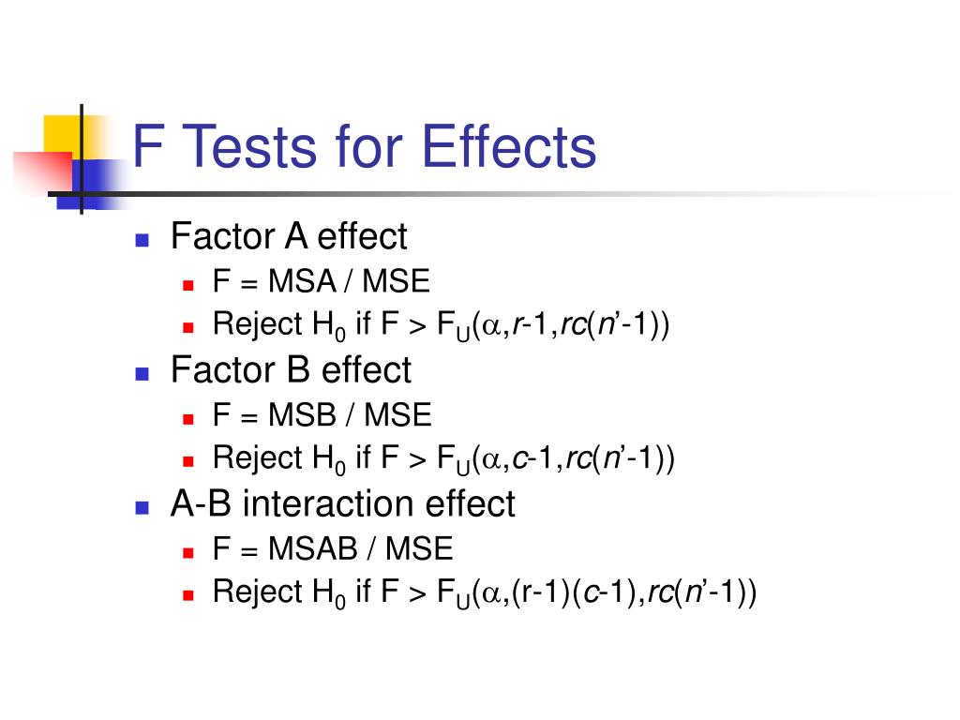Click the red bullet beside F = MSA / MSE

point(187,285)
